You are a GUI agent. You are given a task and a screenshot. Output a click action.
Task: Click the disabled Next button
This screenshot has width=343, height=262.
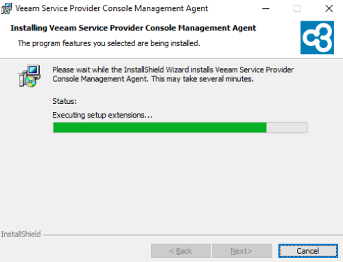pyautogui.click(x=242, y=251)
